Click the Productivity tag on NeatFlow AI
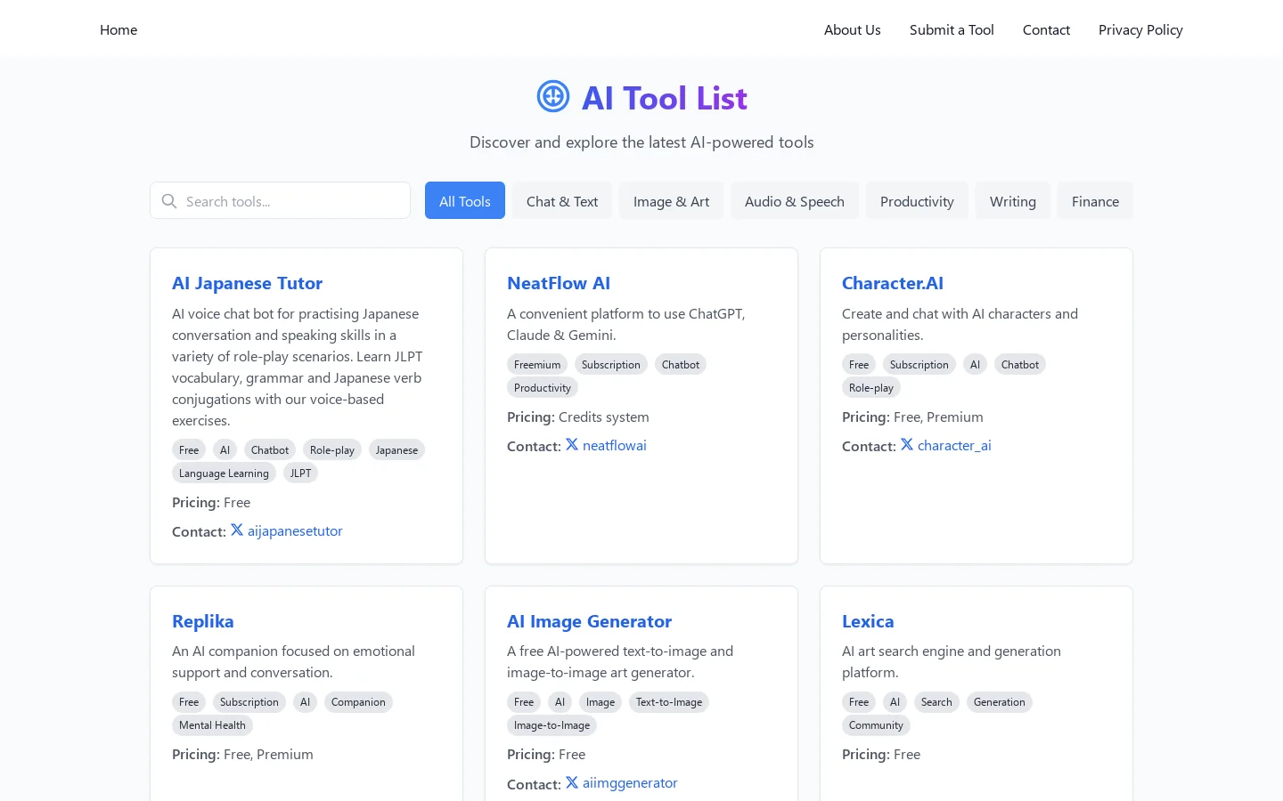The image size is (1283, 801). 543,388
